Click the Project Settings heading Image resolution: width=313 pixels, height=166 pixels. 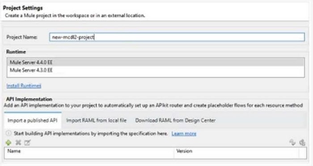pos(23,8)
